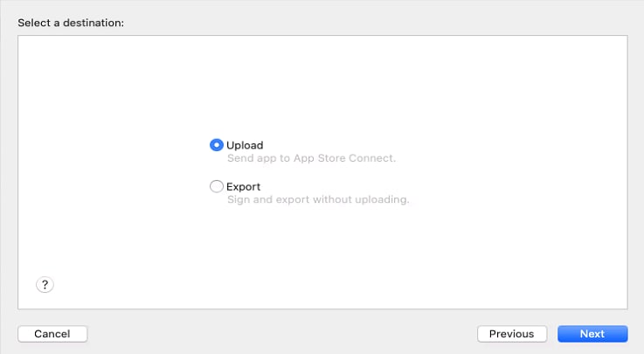Choose sign-and-export without uploading option
644x354 pixels.
tap(217, 186)
